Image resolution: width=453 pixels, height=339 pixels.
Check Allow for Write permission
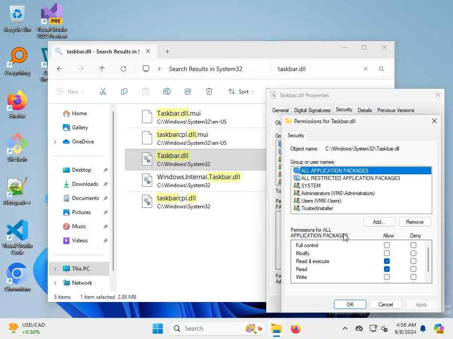[387, 277]
